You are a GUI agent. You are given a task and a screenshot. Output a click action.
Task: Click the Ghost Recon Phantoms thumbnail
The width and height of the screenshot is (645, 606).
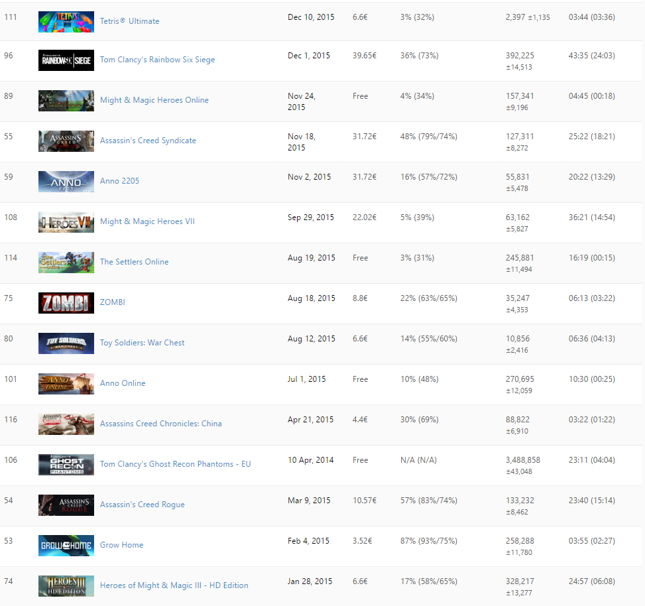pos(66,465)
